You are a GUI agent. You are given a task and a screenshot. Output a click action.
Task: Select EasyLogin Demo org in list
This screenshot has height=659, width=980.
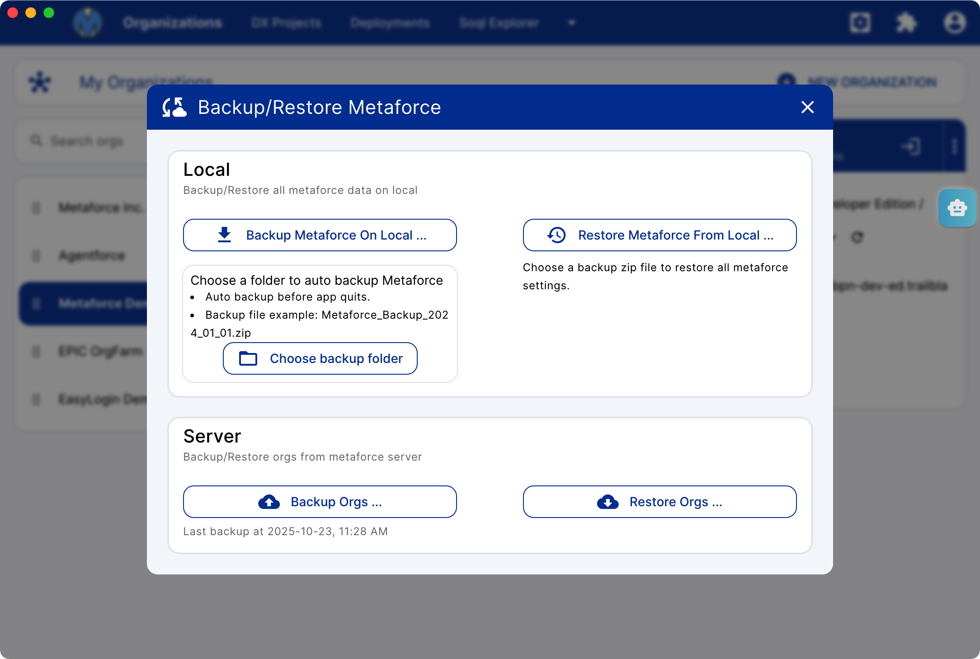pyautogui.click(x=84, y=399)
